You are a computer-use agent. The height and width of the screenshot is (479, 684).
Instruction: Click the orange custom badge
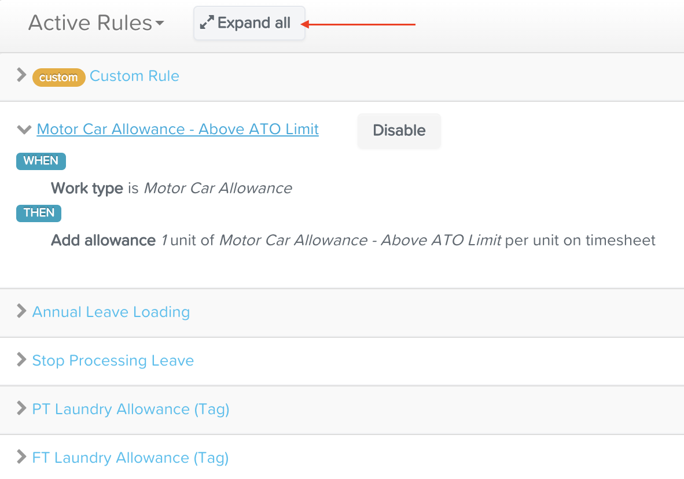58,77
